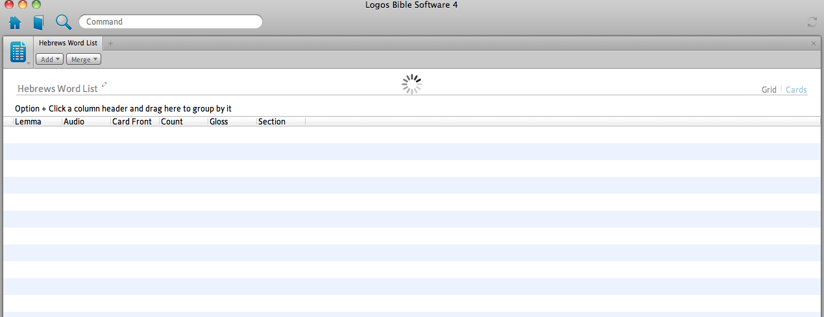Sort by the Gloss column header
The width and height of the screenshot is (824, 317).
point(232,121)
